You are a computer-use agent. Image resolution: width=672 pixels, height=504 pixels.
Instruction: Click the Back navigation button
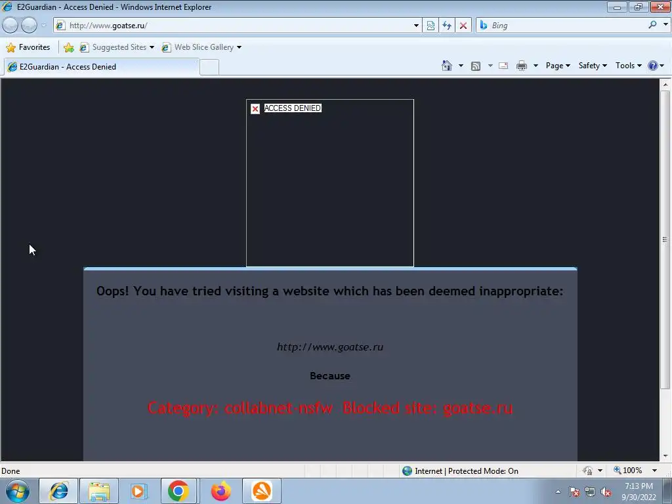10,26
